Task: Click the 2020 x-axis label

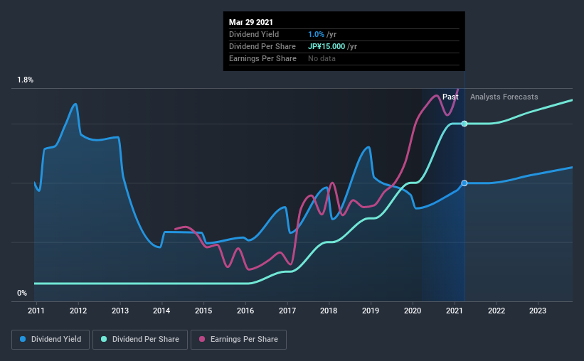Action: click(x=413, y=311)
